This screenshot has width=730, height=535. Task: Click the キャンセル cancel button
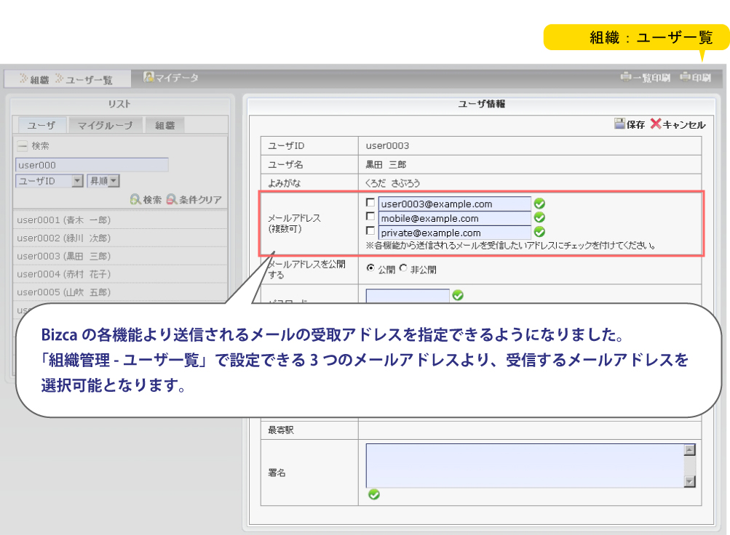point(678,124)
